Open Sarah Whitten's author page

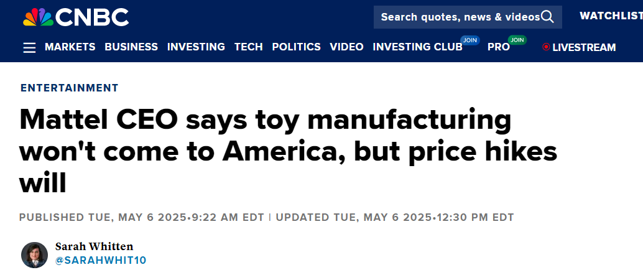pyautogui.click(x=94, y=246)
